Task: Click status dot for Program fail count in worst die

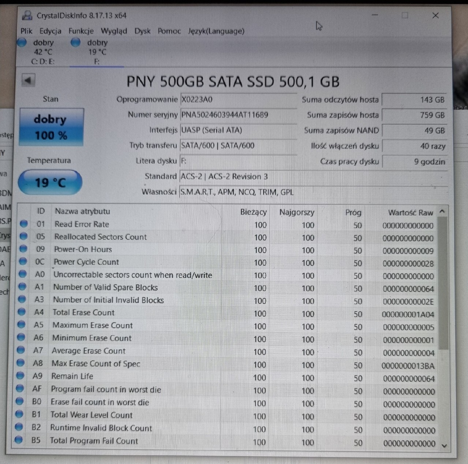Action: pyautogui.click(x=20, y=388)
